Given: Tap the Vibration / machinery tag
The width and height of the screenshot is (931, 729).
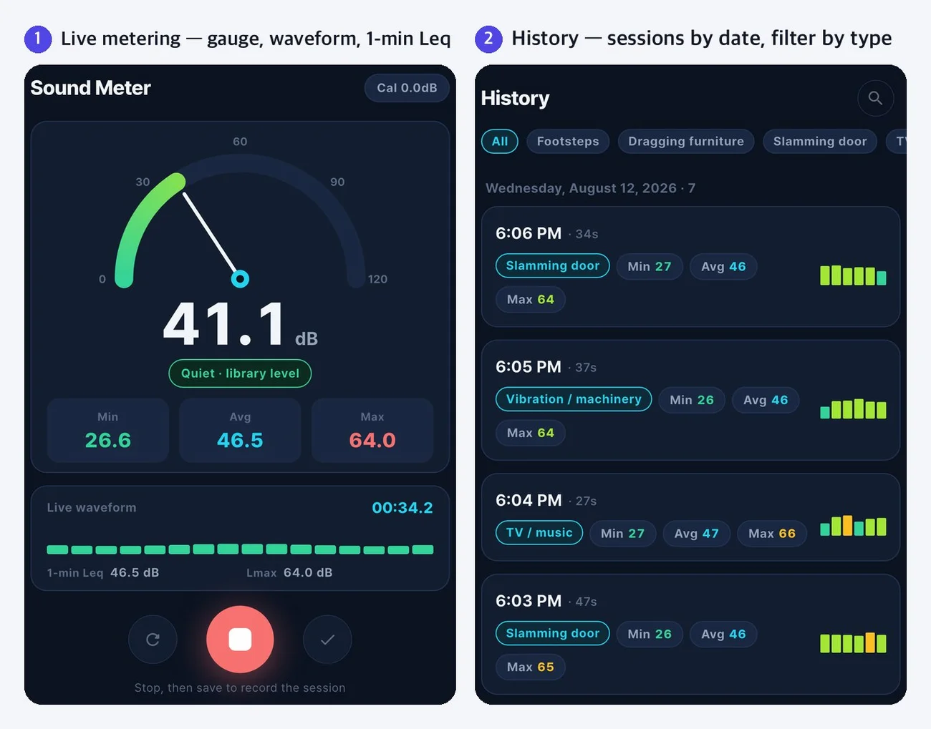Looking at the screenshot, I should pos(574,399).
